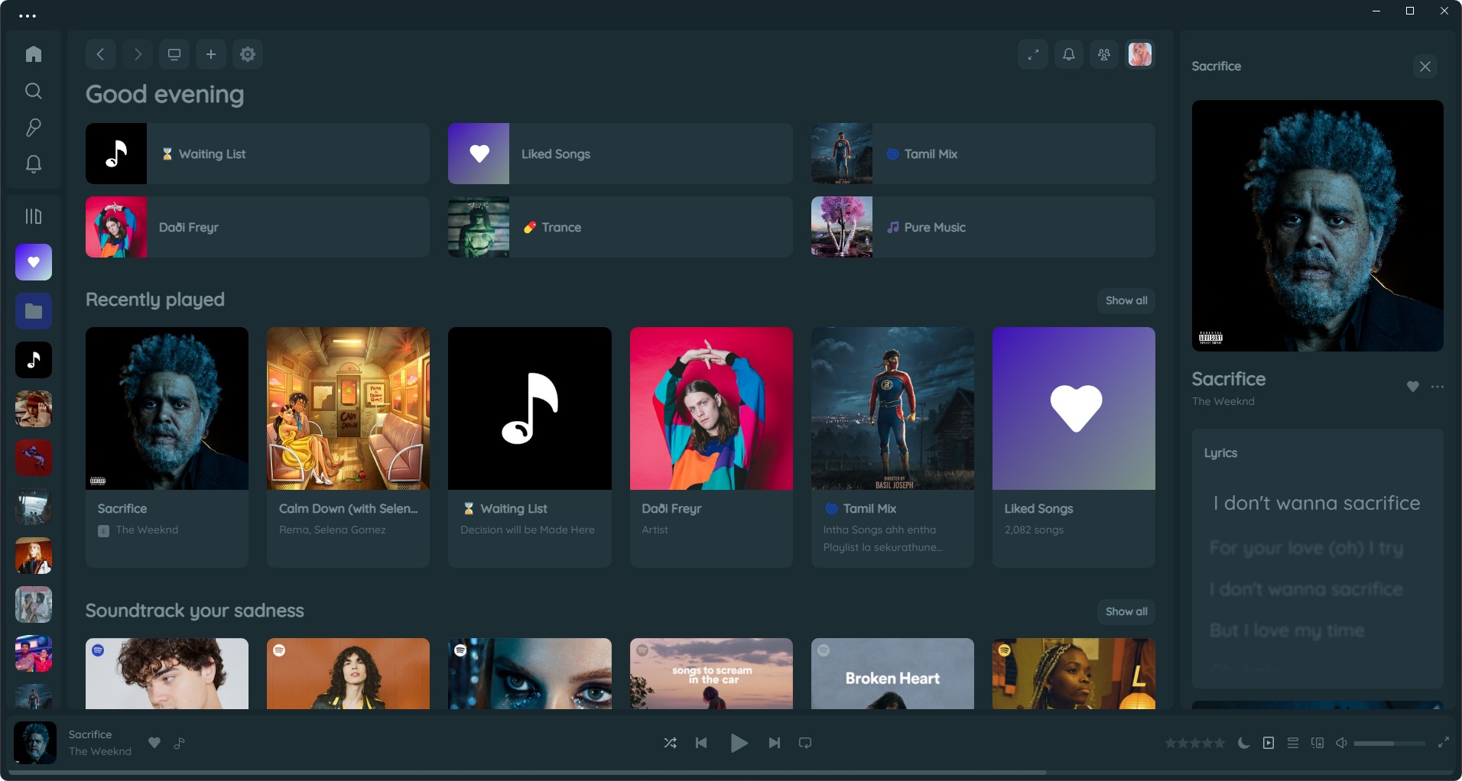Screen dimensions: 1462x781
Task: Open the lyrics microphone sidebar icon
Action: [x=34, y=128]
